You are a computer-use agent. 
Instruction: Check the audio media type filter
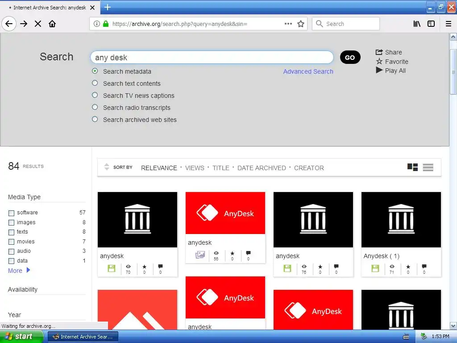click(11, 251)
